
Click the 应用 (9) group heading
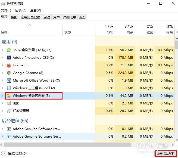(x=10, y=42)
